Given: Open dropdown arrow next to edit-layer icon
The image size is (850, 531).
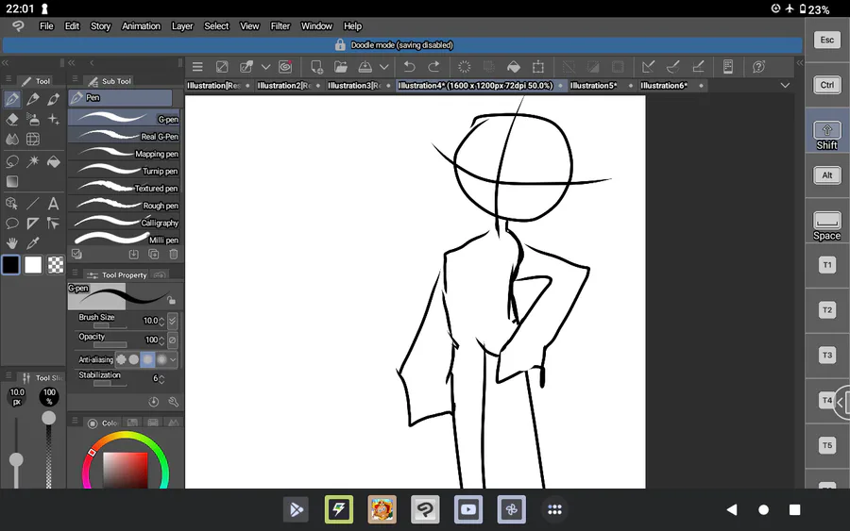Looking at the screenshot, I should point(265,67).
